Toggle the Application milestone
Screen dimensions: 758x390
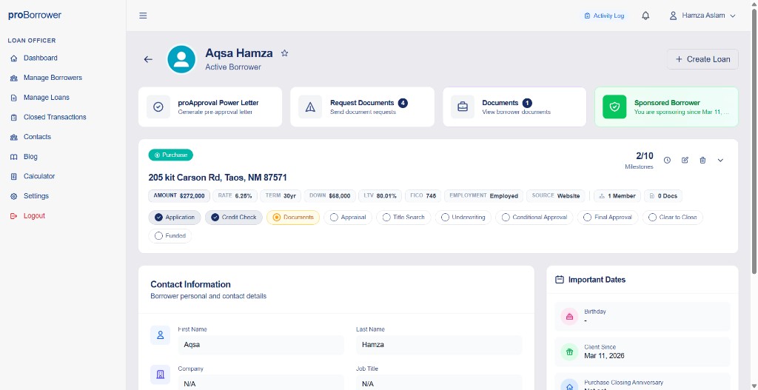coord(175,218)
